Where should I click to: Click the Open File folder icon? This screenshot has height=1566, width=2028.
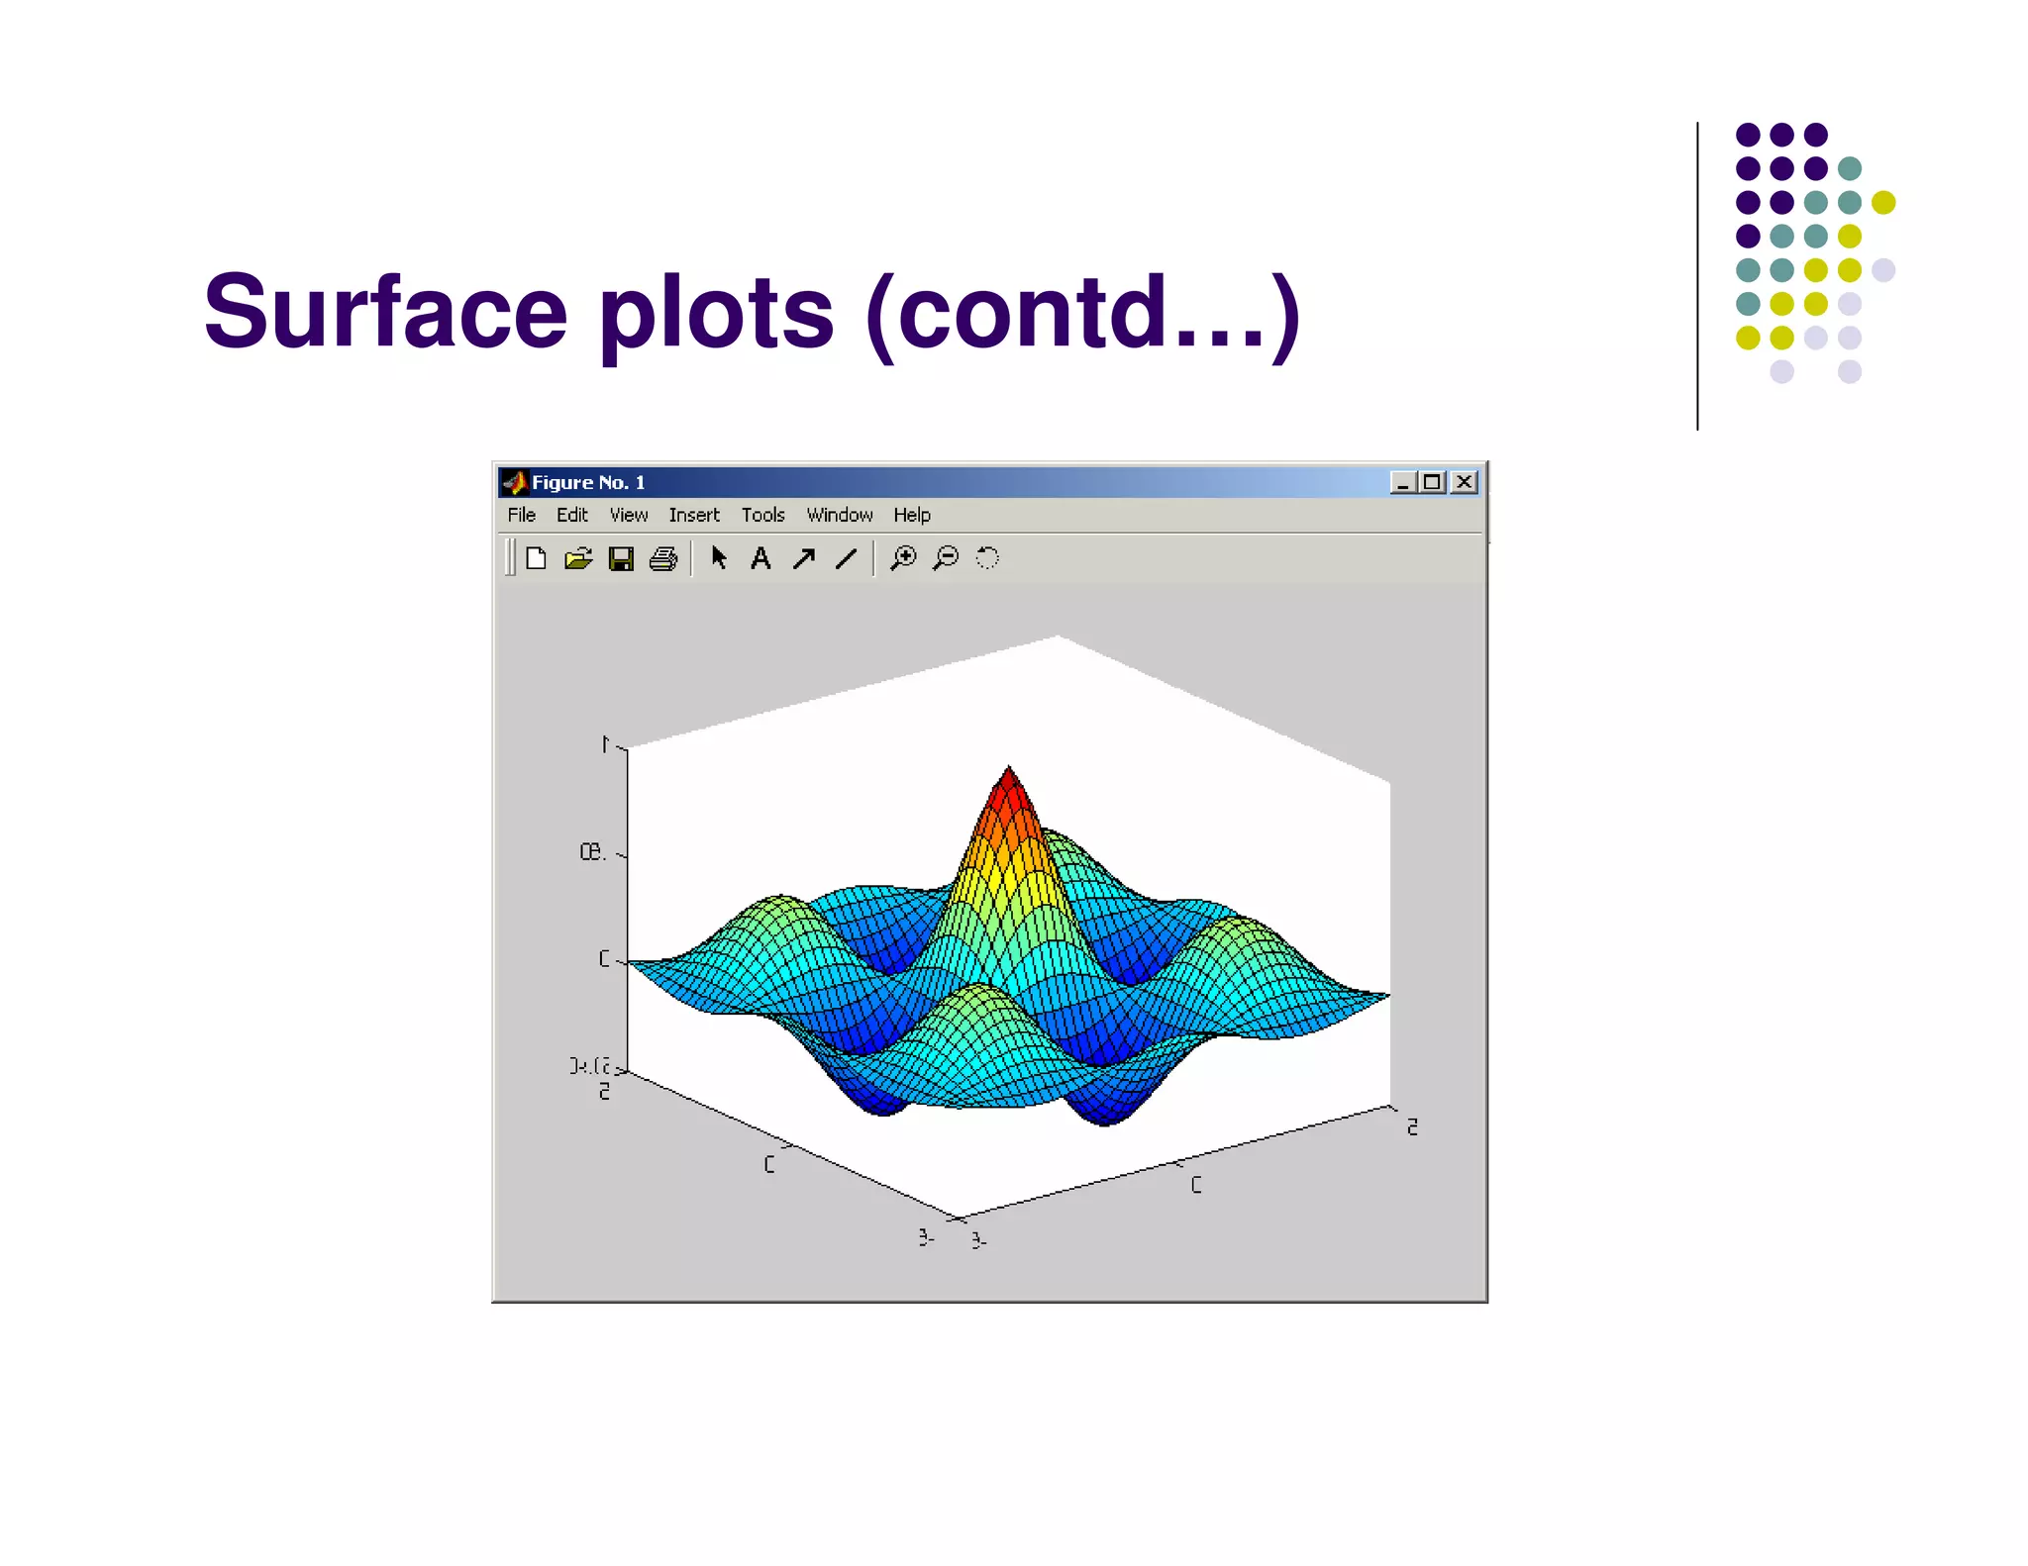578,558
